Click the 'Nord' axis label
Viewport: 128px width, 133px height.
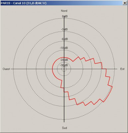64,11
